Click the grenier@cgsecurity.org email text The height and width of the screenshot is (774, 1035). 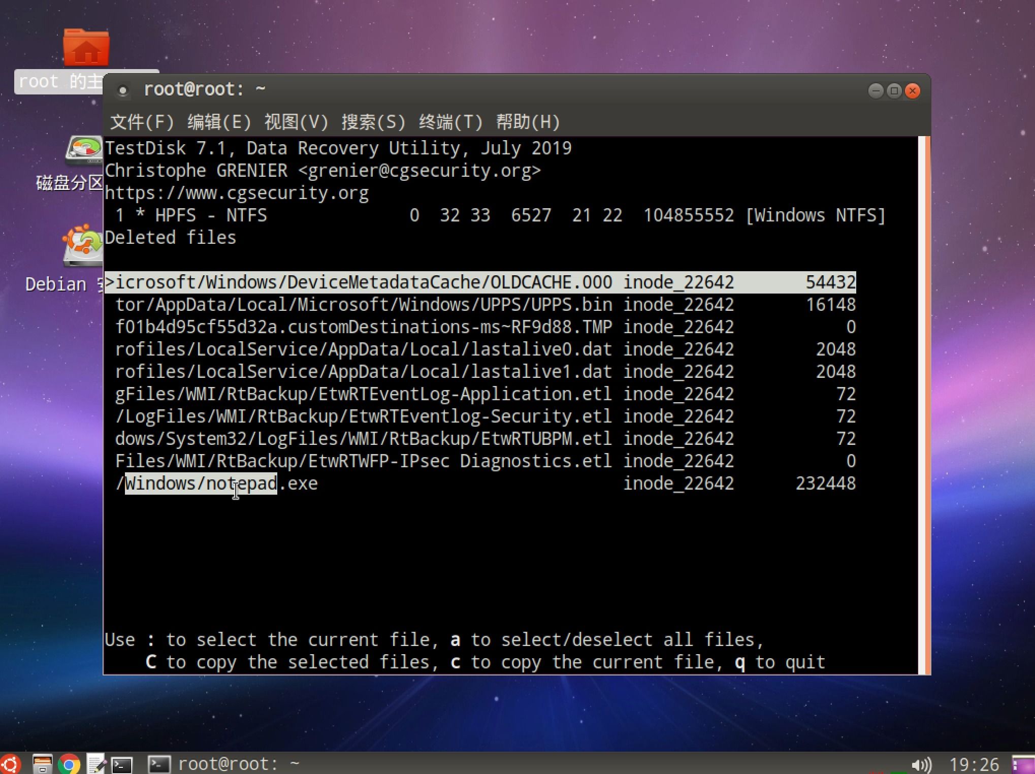(x=419, y=171)
